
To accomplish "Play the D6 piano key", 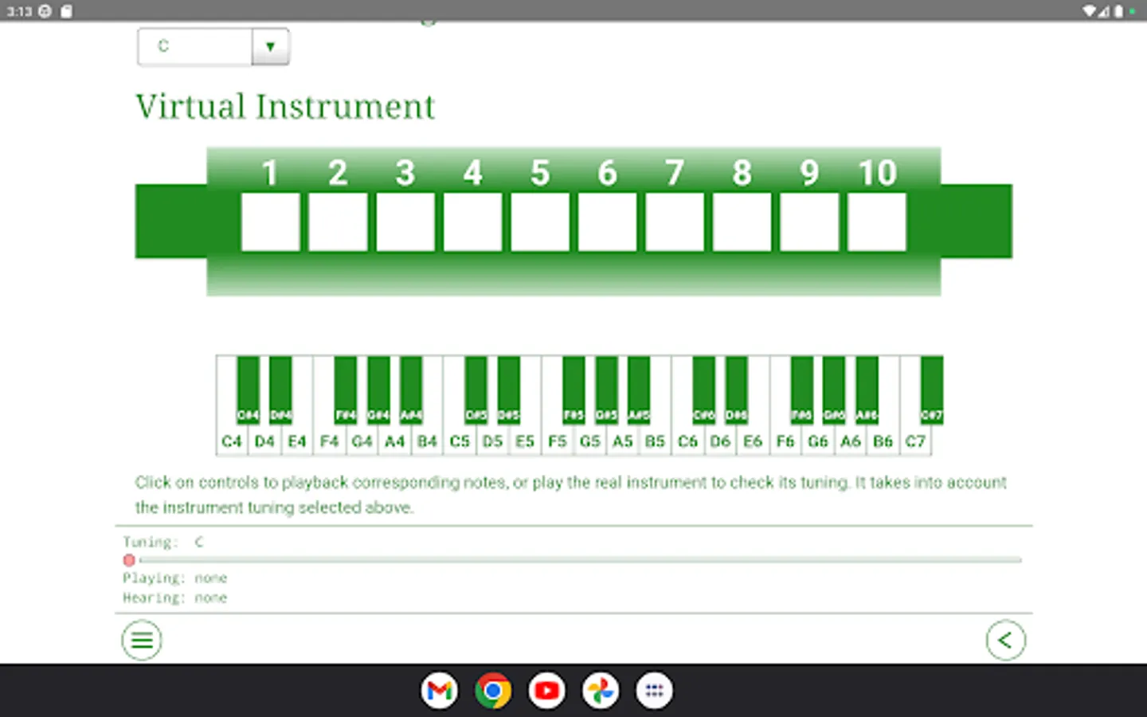I will 721,441.
